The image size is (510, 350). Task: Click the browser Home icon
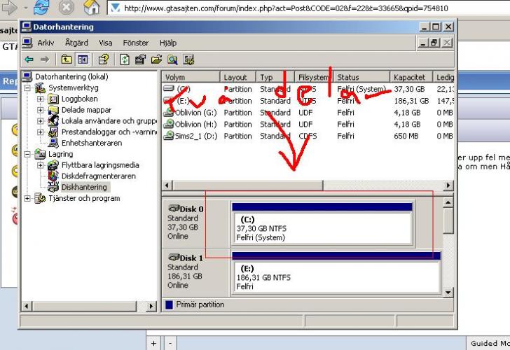click(91, 8)
